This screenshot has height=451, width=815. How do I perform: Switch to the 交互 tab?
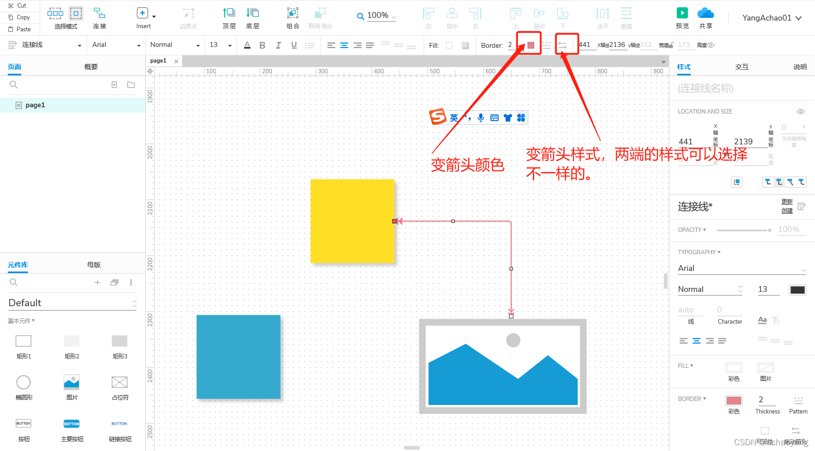click(x=742, y=67)
